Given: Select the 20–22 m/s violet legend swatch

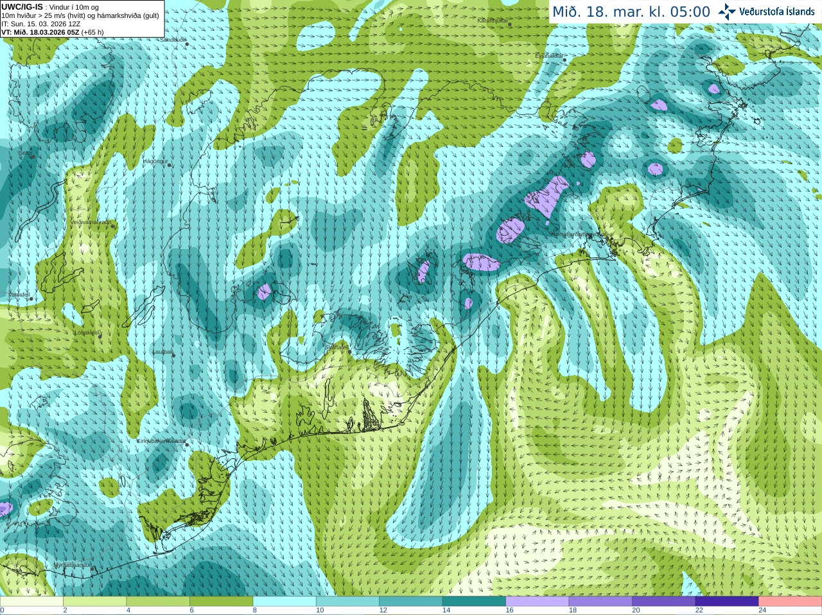Looking at the screenshot, I should (x=664, y=602).
